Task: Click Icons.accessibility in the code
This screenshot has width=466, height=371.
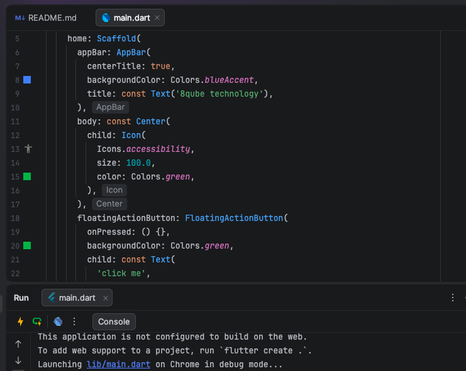Action: pyautogui.click(x=143, y=149)
